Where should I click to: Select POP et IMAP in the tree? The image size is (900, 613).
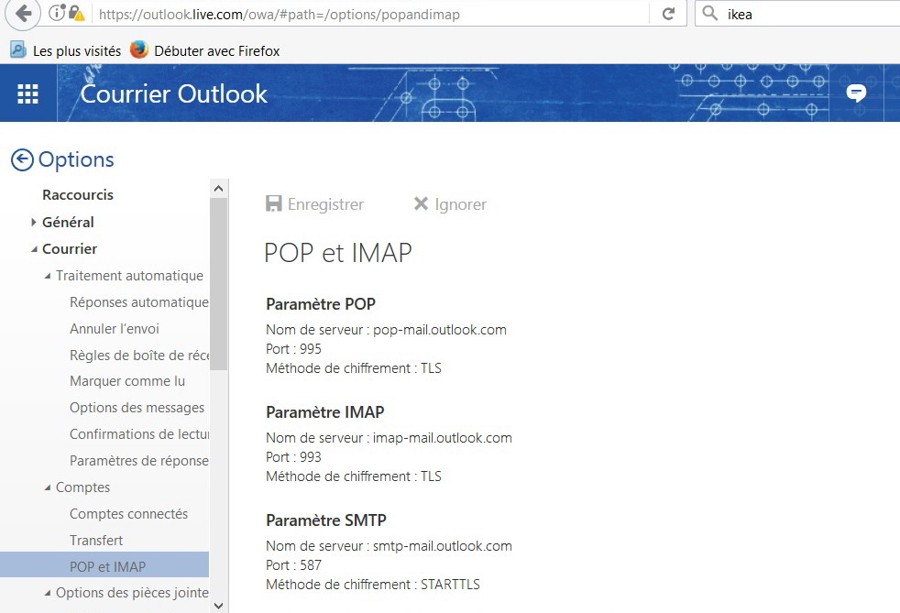coord(104,564)
